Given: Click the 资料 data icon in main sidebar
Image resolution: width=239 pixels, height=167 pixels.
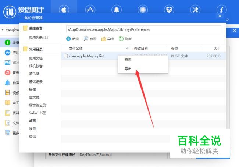Looking at the screenshot, I should click(x=7, y=113).
